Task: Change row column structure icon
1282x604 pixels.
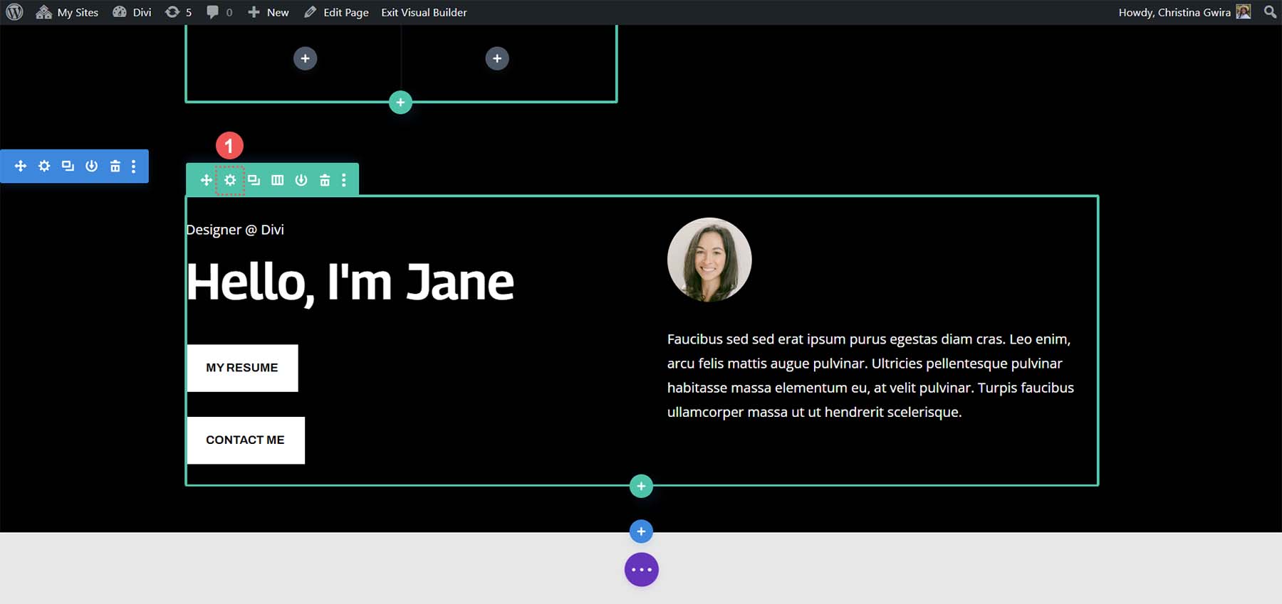Action: 278,180
